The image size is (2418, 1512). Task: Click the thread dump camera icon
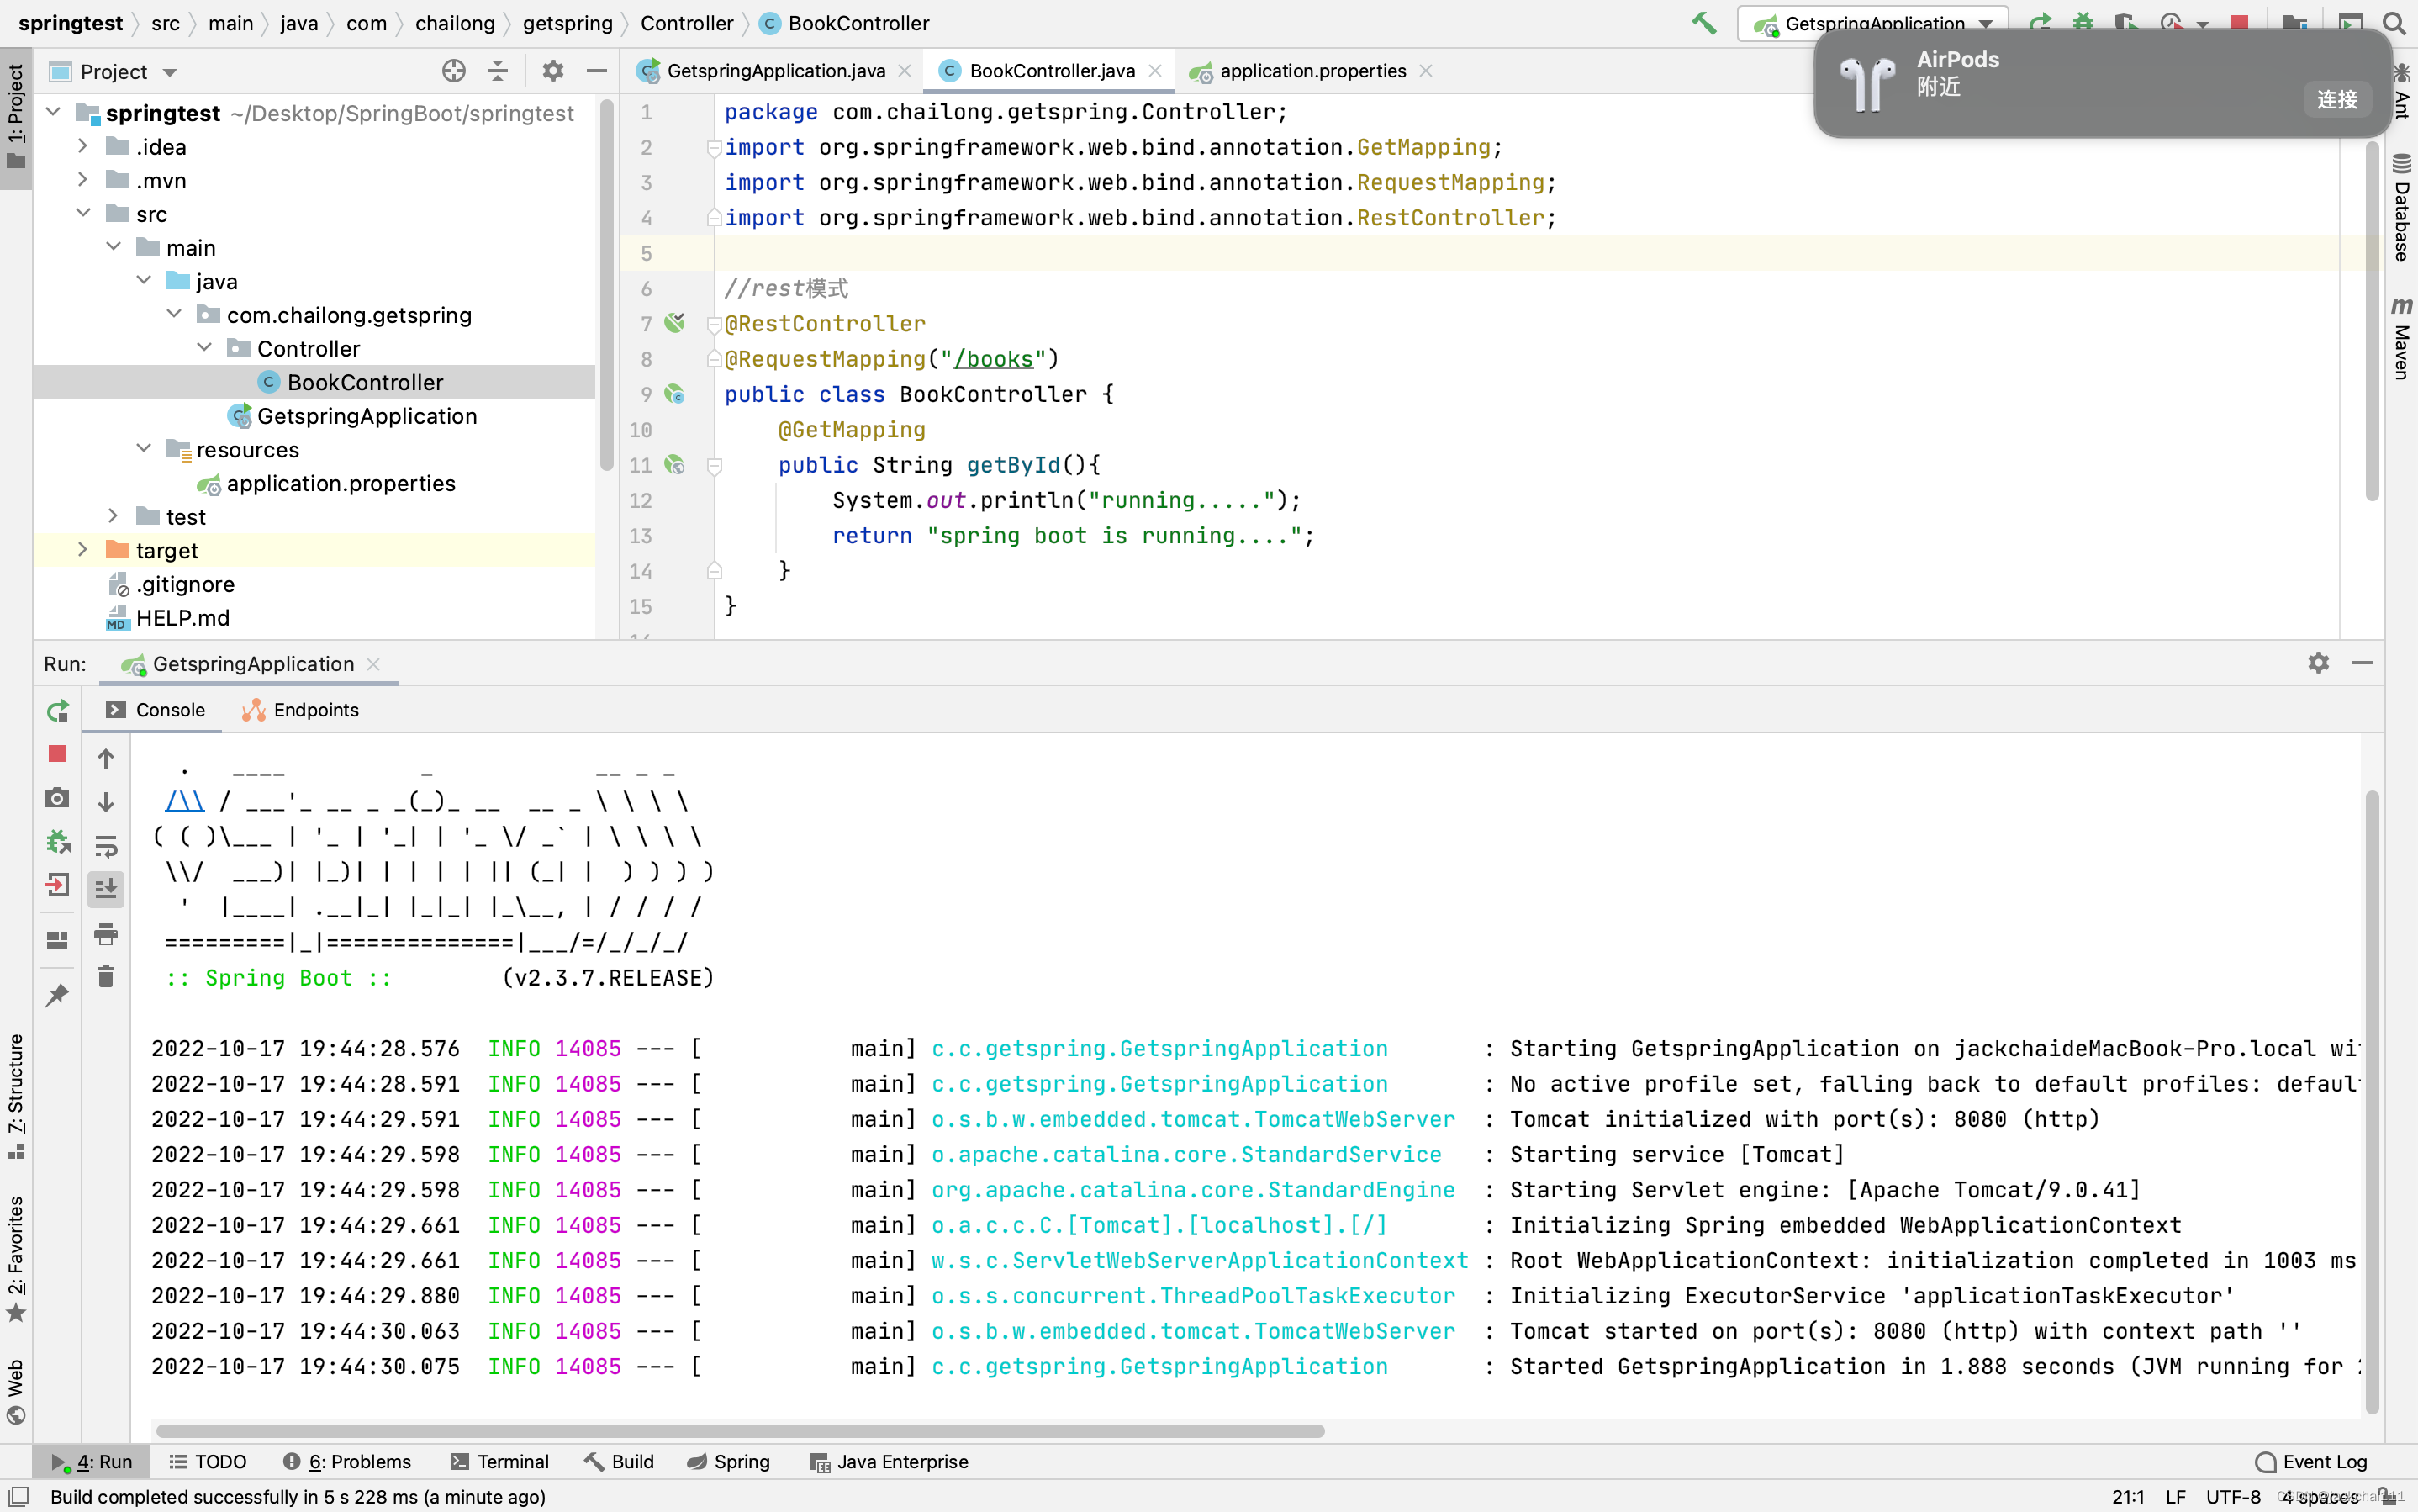pos(57,798)
